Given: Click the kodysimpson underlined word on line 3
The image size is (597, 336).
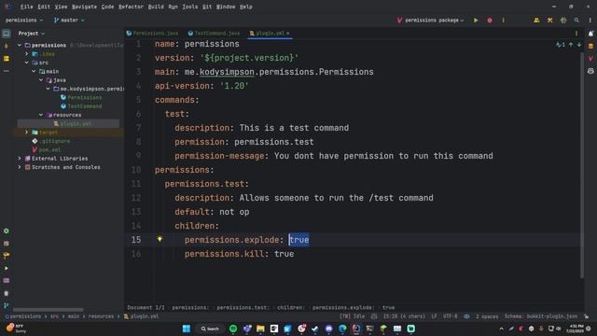Looking at the screenshot, I should click(227, 72).
